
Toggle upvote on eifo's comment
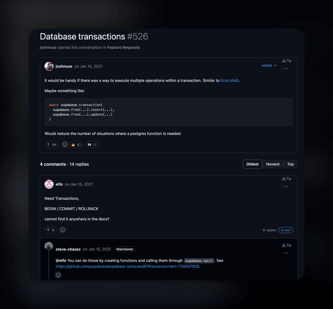(50, 230)
